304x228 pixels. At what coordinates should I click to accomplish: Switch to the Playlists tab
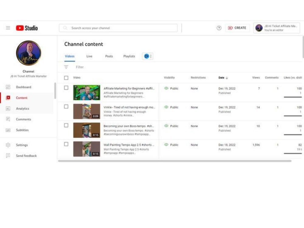[129, 56]
